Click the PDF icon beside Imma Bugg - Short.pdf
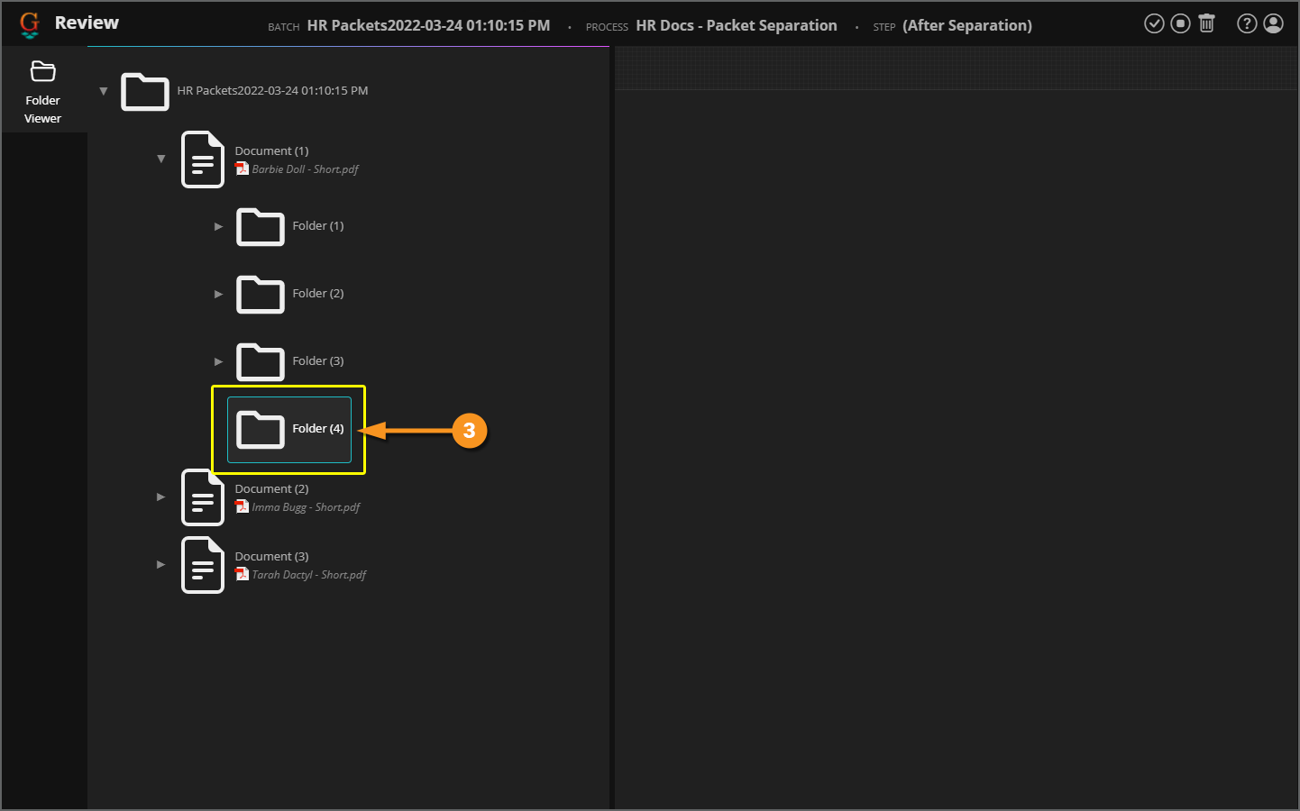 click(242, 506)
